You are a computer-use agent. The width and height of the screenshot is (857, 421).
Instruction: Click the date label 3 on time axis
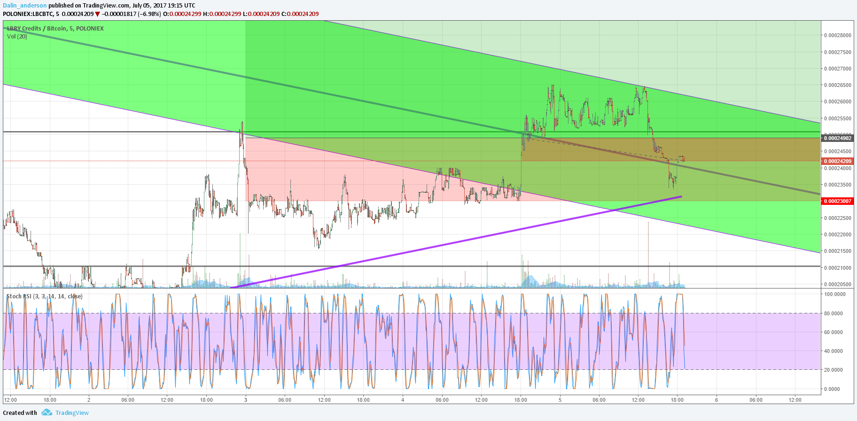coord(246,400)
